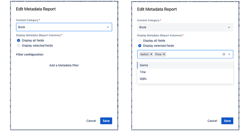Click the empty text area after the Price tag
This screenshot has height=133, width=248.
click(x=193, y=54)
